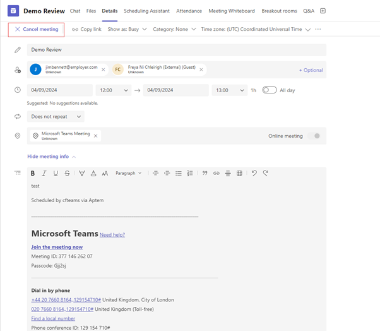
Task: Open text highlight color tool
Action: click(82, 173)
